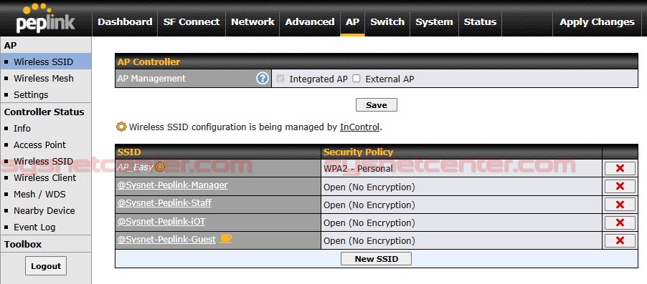Open the Dashboard tab
This screenshot has height=284, width=647.
(125, 21)
